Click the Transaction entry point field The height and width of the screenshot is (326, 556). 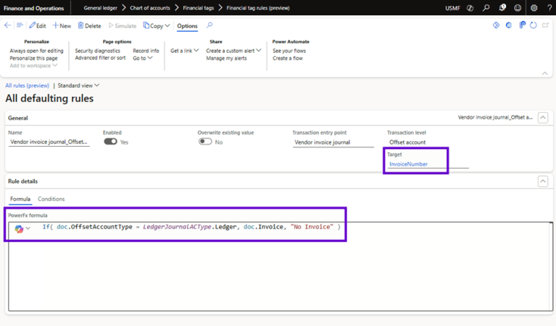333,142
